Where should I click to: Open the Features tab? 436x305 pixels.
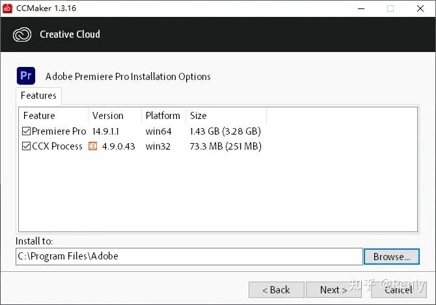point(38,96)
